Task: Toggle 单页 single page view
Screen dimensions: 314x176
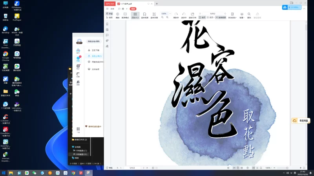Action: pyautogui.click(x=203, y=18)
